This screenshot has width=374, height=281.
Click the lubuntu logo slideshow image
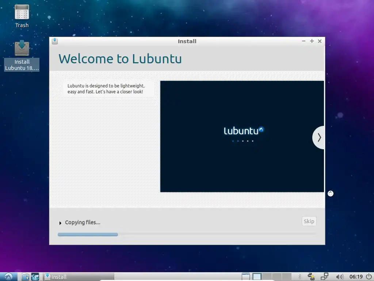pyautogui.click(x=242, y=136)
